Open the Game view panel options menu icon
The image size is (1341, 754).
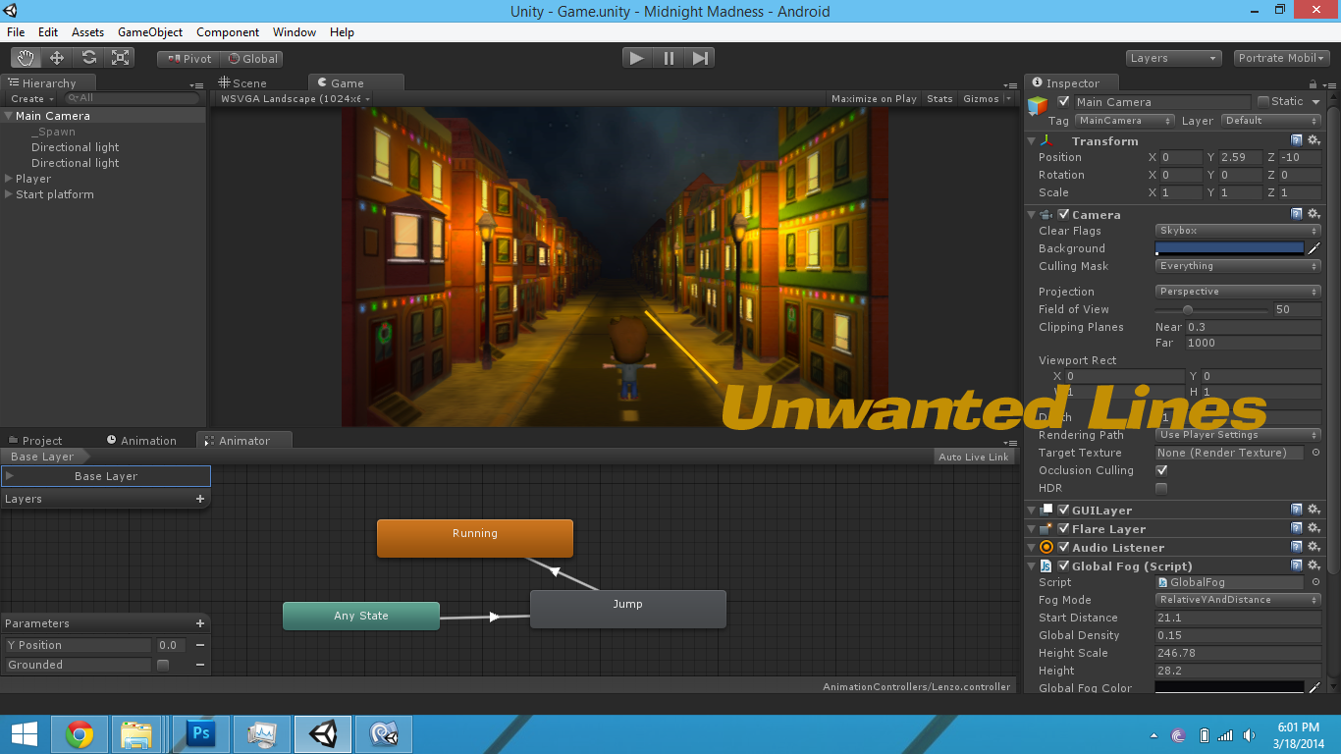click(x=1010, y=85)
